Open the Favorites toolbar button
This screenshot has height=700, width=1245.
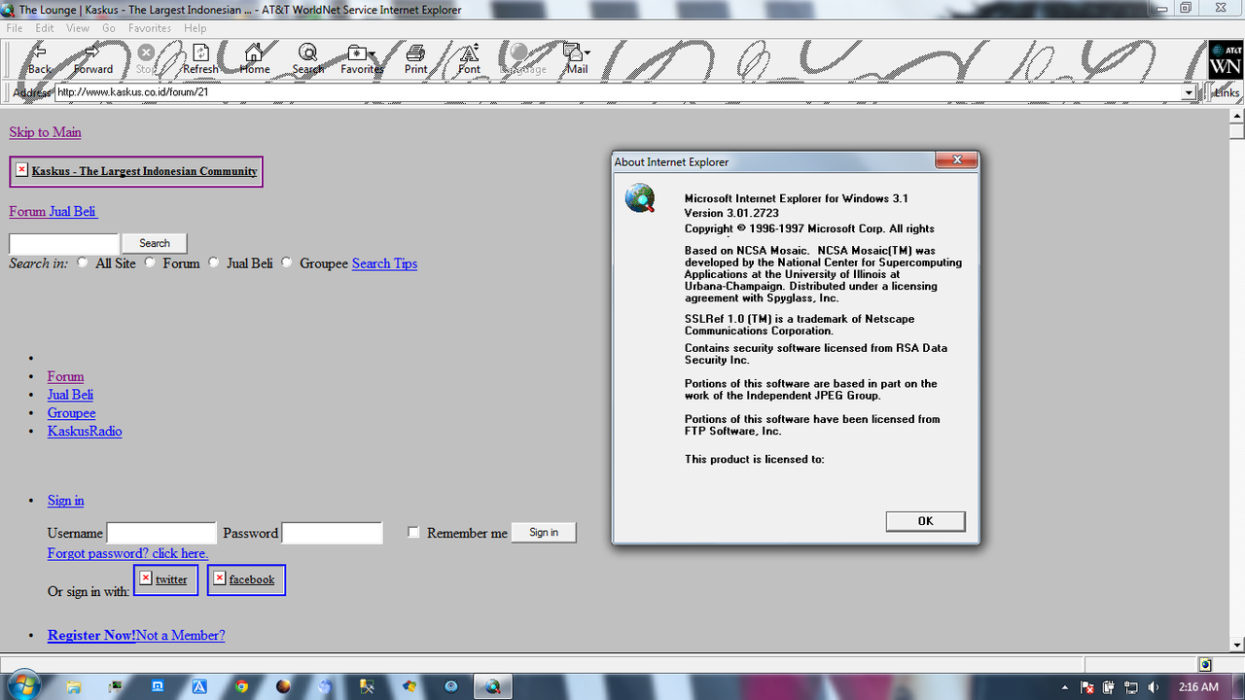361,59
